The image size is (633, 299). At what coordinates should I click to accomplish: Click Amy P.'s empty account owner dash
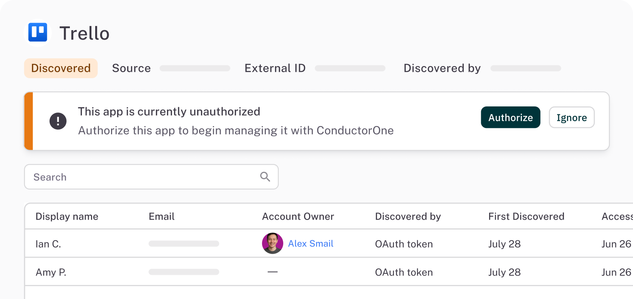[x=272, y=272]
